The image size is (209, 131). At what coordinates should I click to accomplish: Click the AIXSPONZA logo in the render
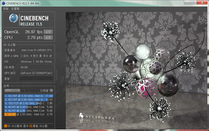point(97,116)
